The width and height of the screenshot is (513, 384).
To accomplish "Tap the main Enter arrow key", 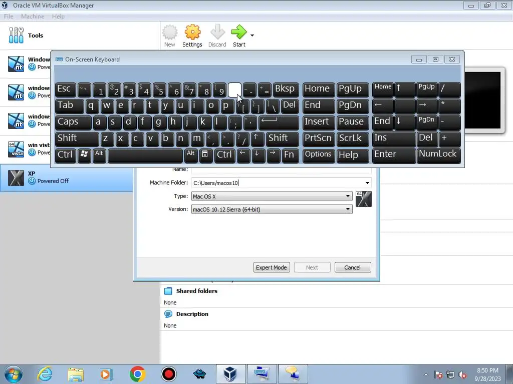I will [279, 122].
